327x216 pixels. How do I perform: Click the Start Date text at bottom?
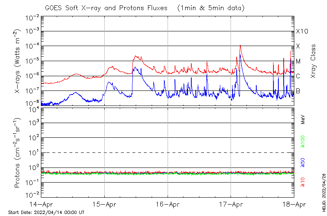(46, 212)
